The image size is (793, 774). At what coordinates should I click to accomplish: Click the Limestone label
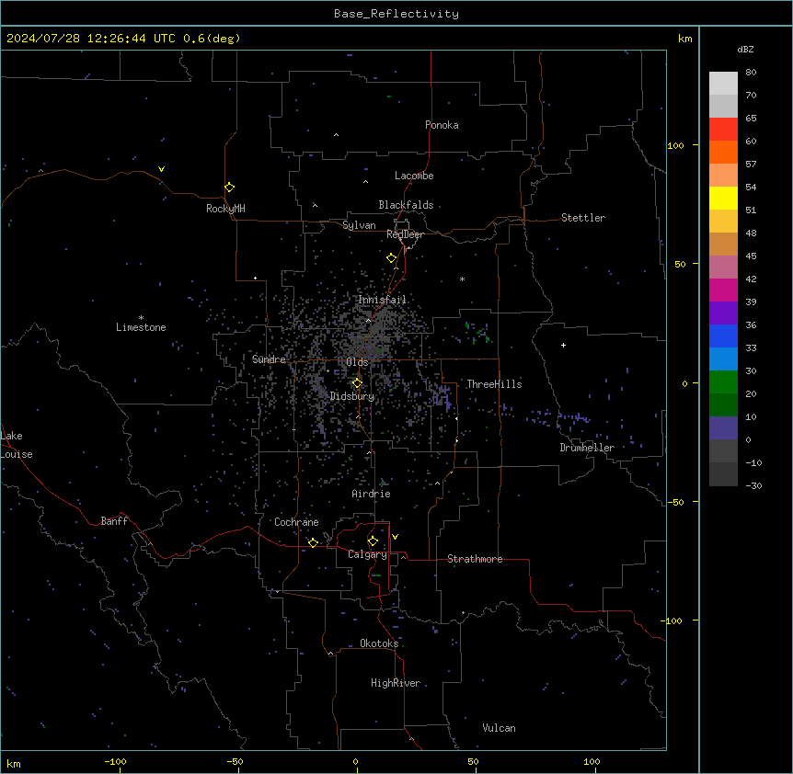[x=141, y=327]
